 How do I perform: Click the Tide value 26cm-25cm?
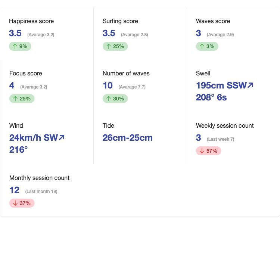tap(128, 138)
